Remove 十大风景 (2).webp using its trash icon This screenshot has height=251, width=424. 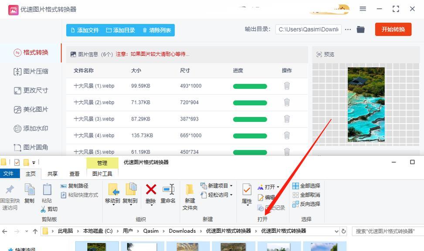(287, 102)
